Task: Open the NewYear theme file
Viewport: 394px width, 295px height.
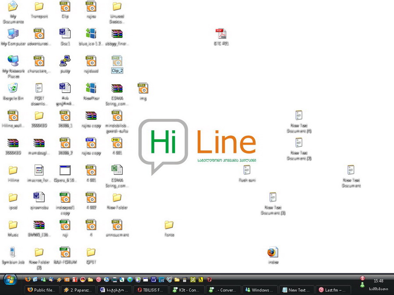Action: pos(91,88)
